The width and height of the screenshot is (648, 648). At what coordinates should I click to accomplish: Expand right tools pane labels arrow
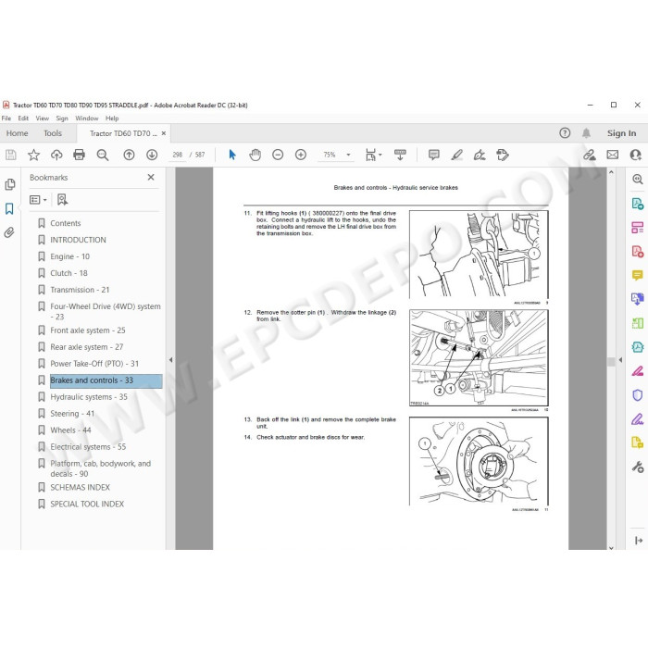click(639, 541)
